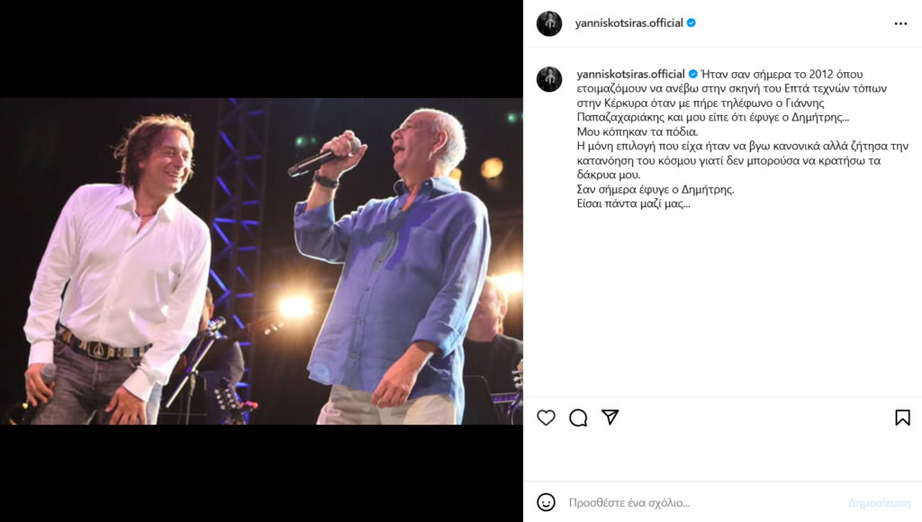Share the post with the paper plane icon

610,418
